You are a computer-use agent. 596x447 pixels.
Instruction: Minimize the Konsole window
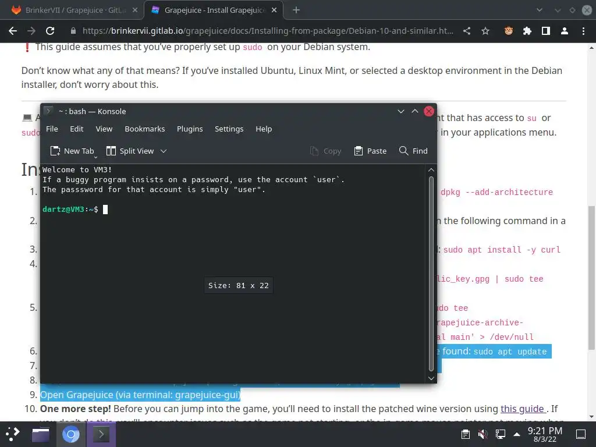pos(400,111)
